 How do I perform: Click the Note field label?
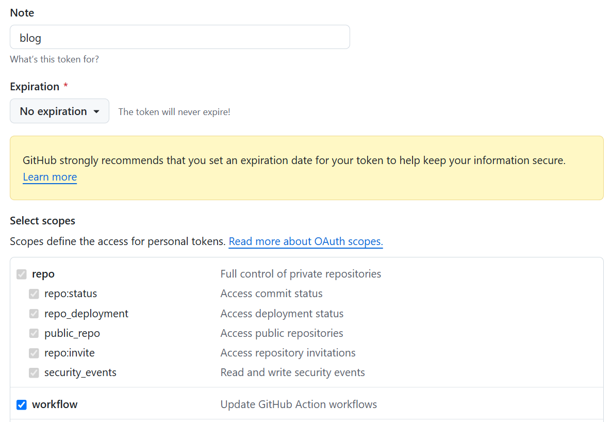tap(22, 12)
